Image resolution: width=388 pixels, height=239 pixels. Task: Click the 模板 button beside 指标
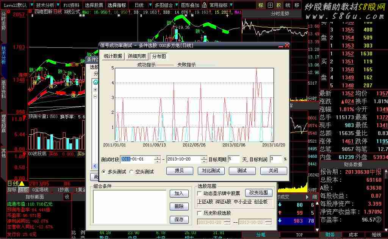tap(23, 190)
